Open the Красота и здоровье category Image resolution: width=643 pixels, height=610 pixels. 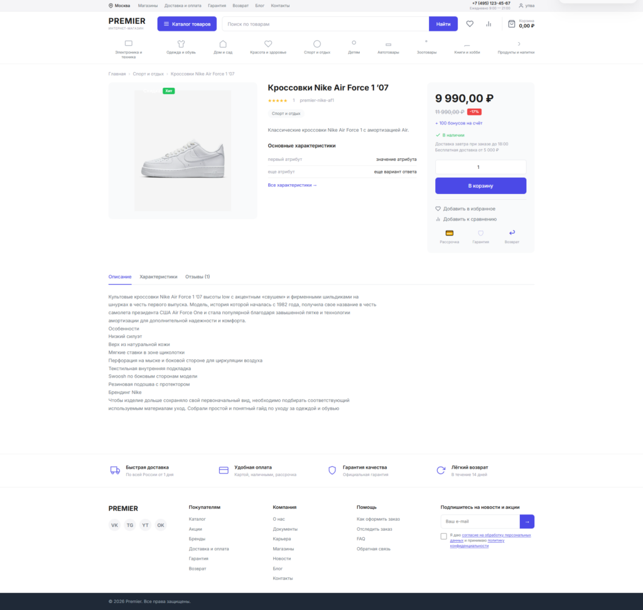pyautogui.click(x=267, y=47)
